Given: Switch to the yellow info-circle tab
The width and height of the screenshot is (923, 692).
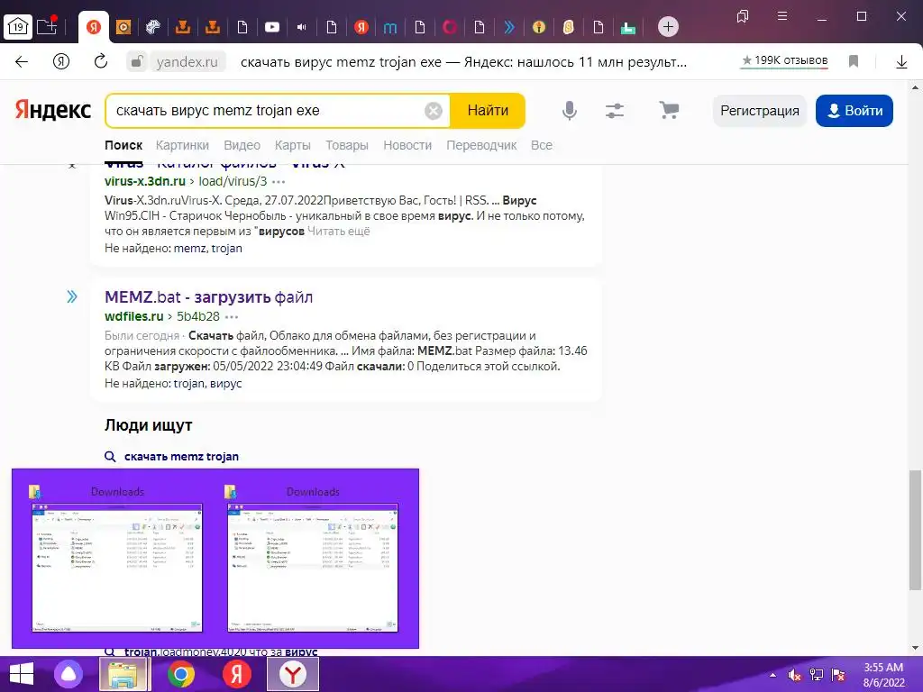Looking at the screenshot, I should click(x=538, y=27).
